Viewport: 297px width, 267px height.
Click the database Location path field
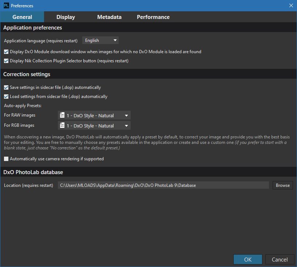[163, 185]
